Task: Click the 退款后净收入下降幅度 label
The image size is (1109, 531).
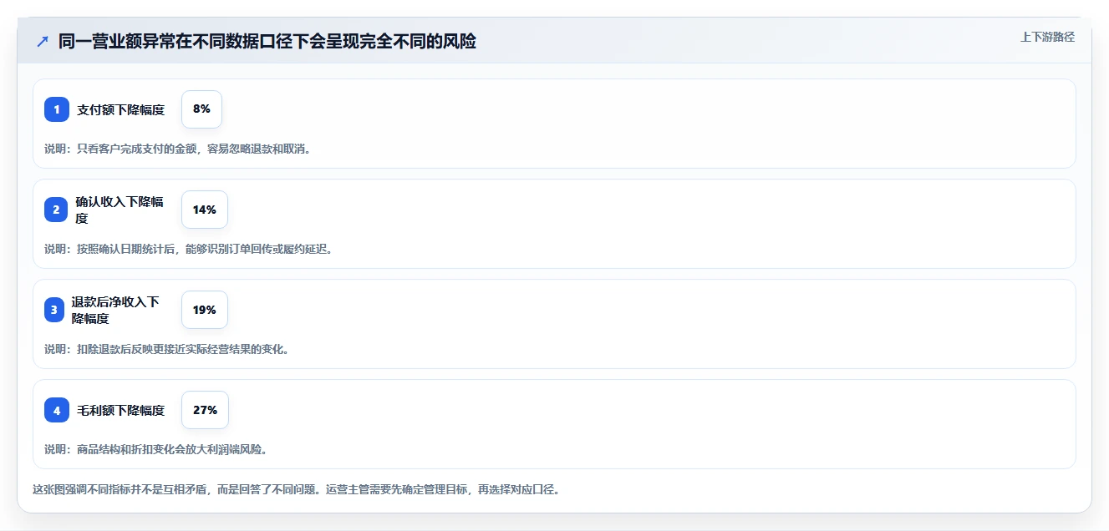Action: tap(115, 310)
